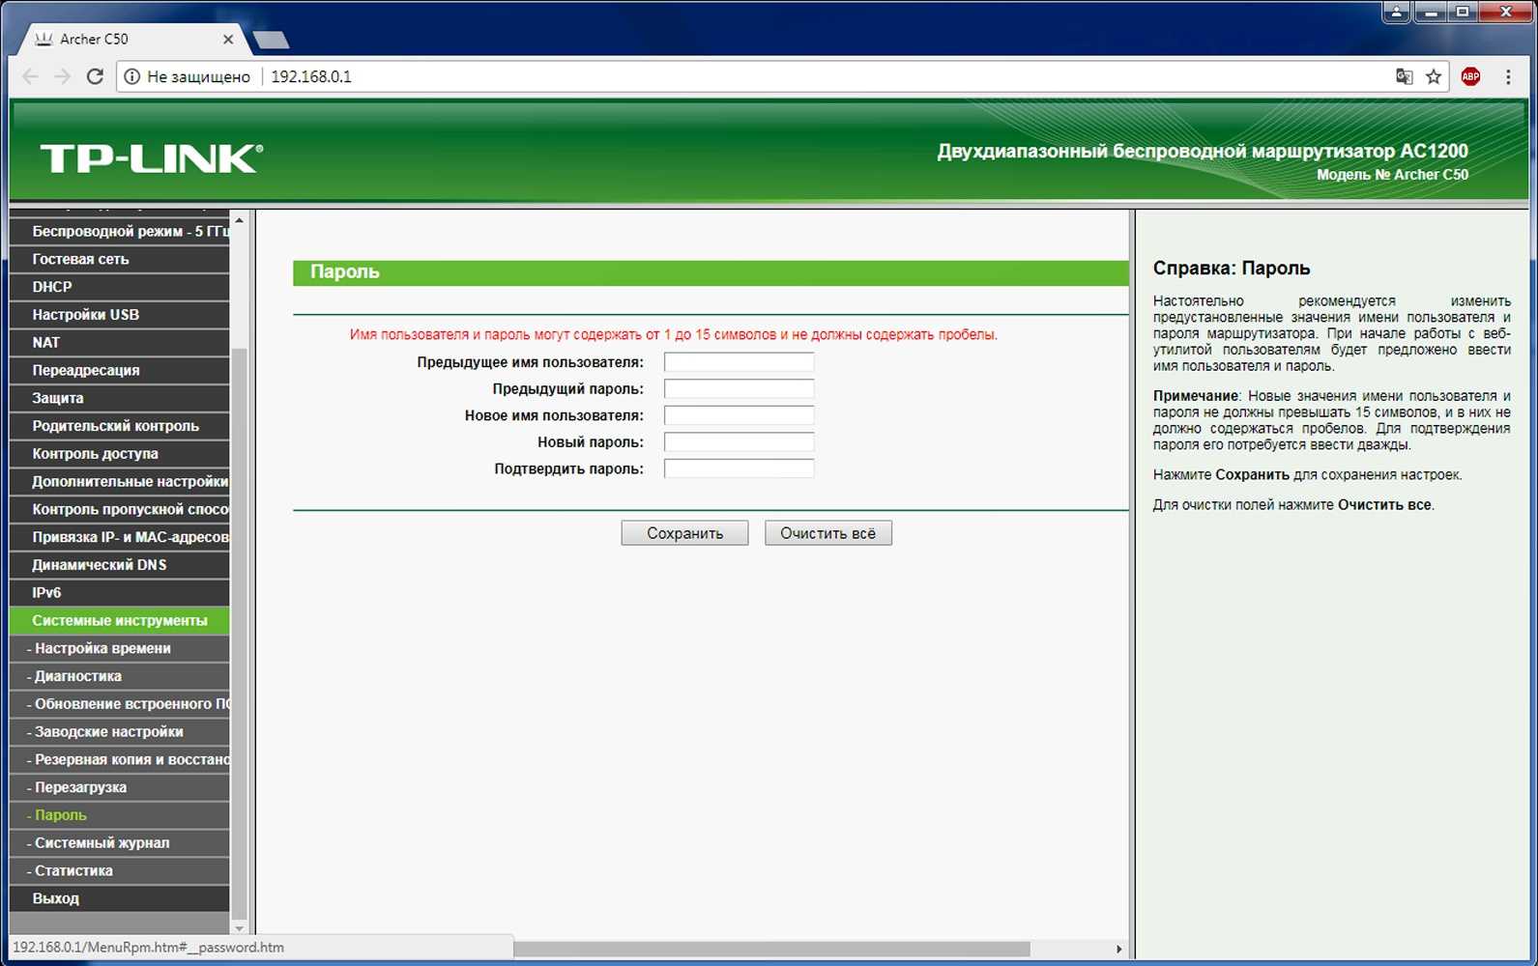Open Беспроводной режим - 5 ГГц menu

click(119, 231)
